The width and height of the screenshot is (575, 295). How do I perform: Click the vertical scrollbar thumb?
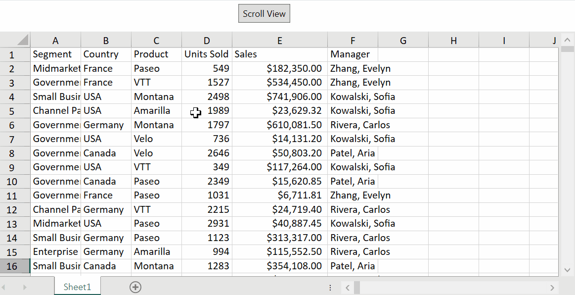coord(567,49)
